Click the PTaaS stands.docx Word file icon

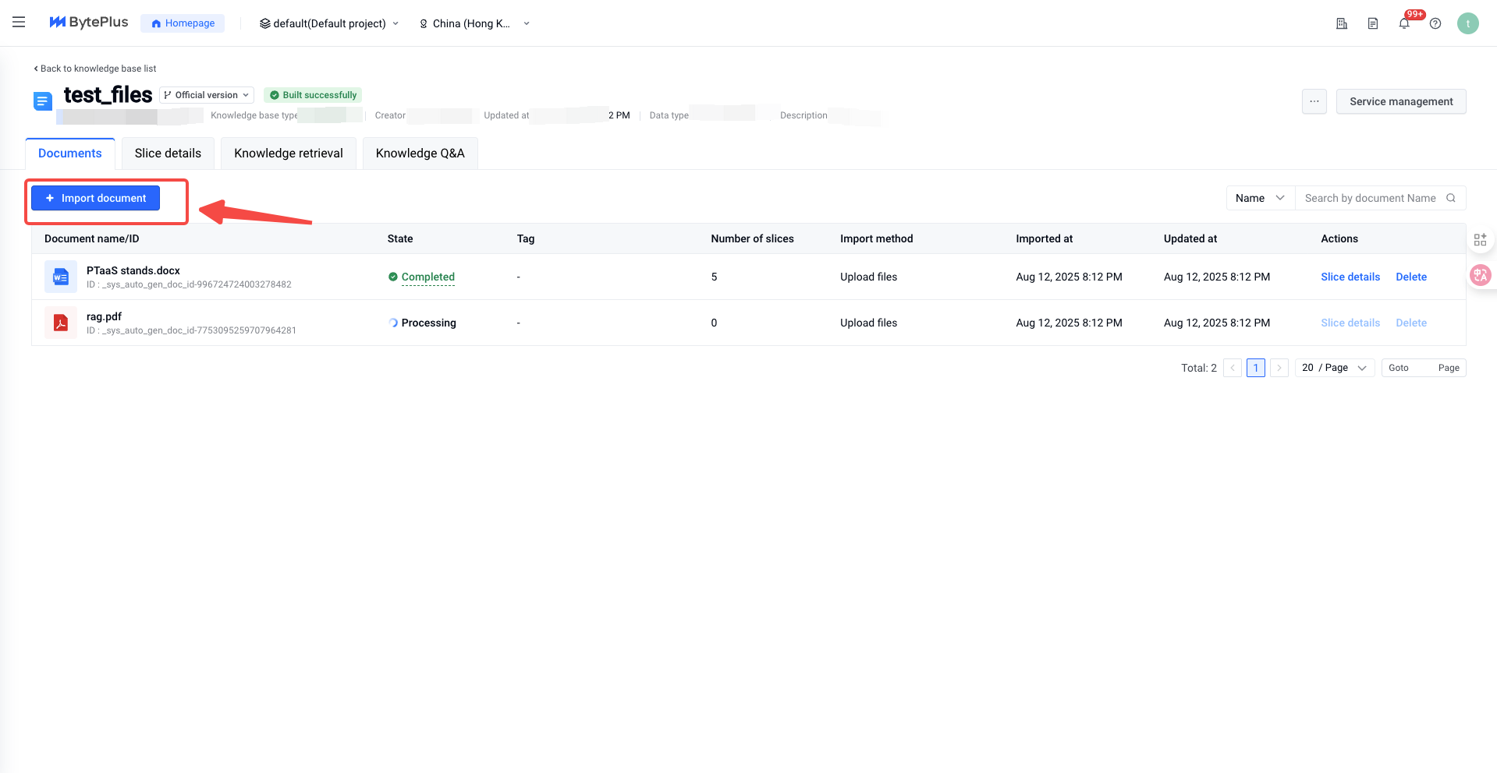pos(61,277)
